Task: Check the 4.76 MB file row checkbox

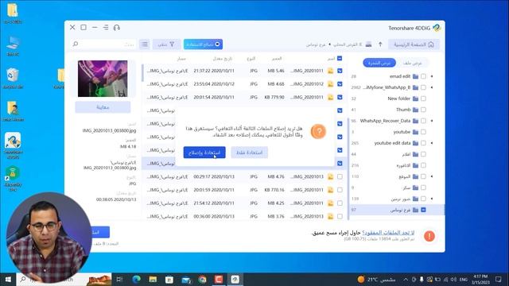Action: (340, 176)
